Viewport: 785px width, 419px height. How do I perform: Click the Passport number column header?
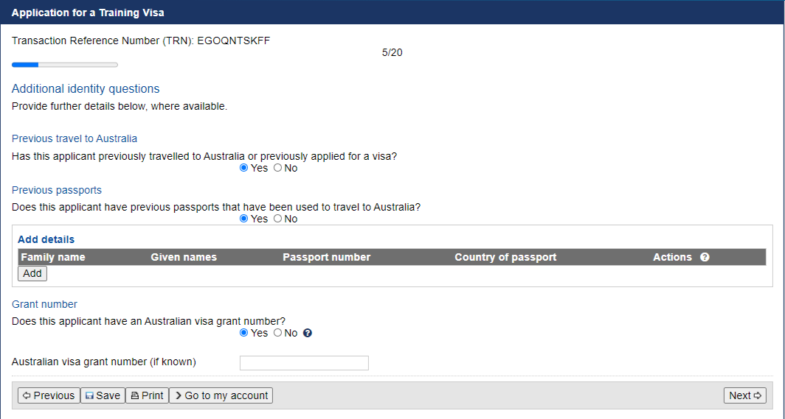(326, 257)
